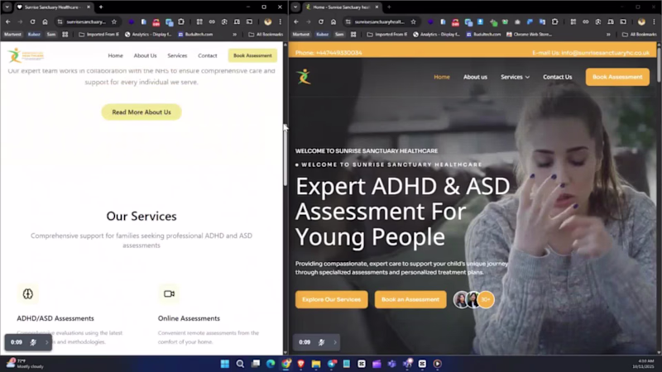Screen dimensions: 662x372
Task: Select About us in right website navigation
Action: 475,77
